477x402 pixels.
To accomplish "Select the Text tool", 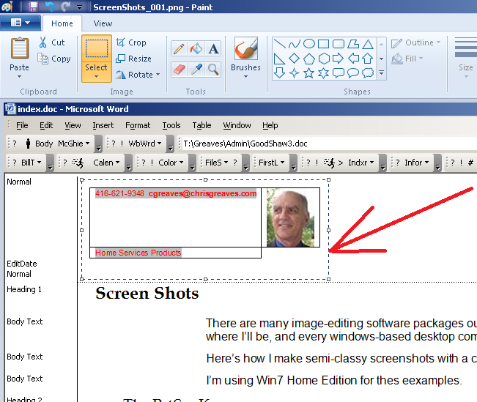I will pos(213,48).
